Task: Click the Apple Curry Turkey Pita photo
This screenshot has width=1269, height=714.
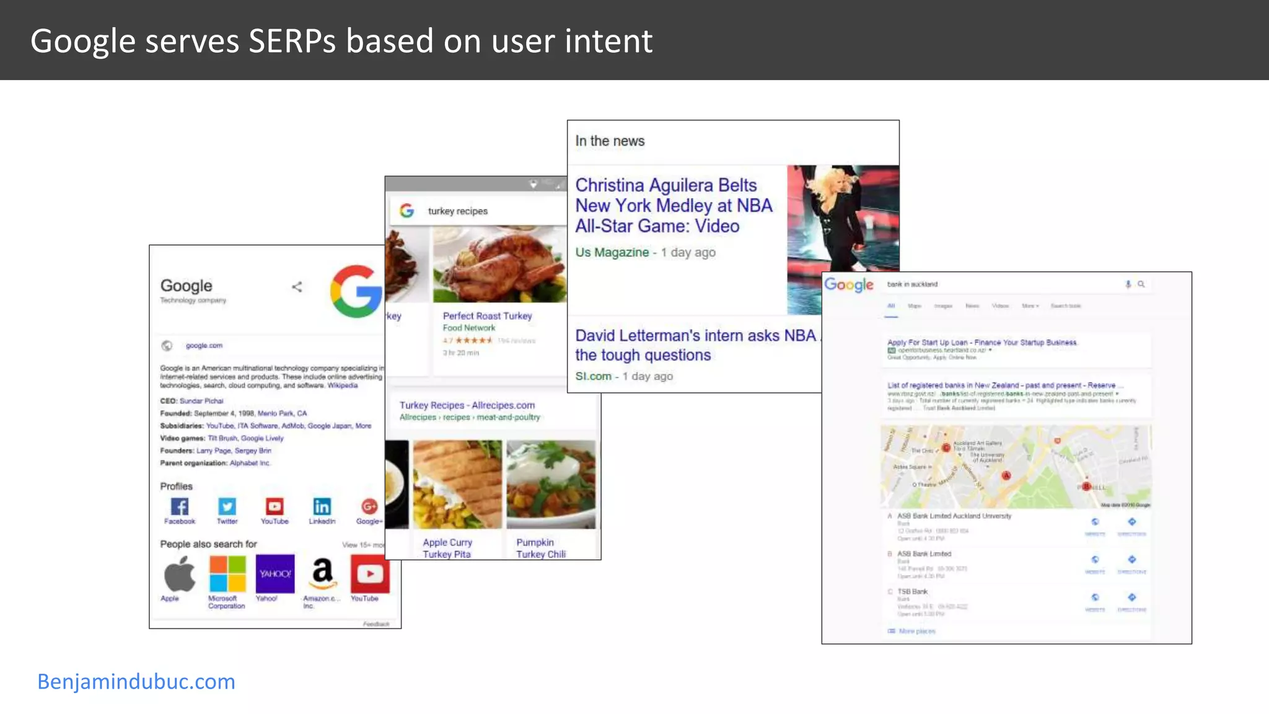Action: click(x=457, y=485)
